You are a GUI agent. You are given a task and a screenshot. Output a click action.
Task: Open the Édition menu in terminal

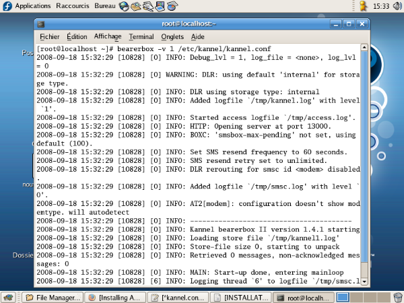click(77, 37)
